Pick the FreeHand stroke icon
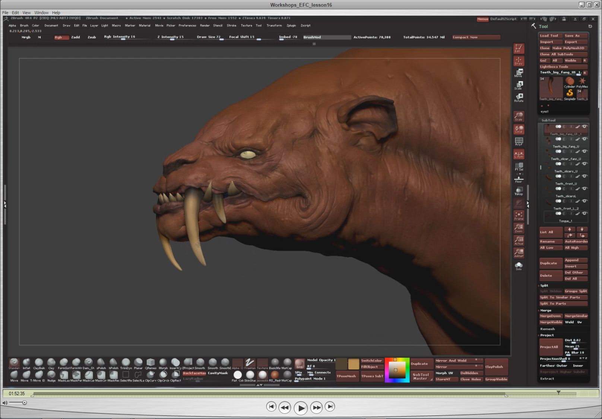 [x=250, y=363]
